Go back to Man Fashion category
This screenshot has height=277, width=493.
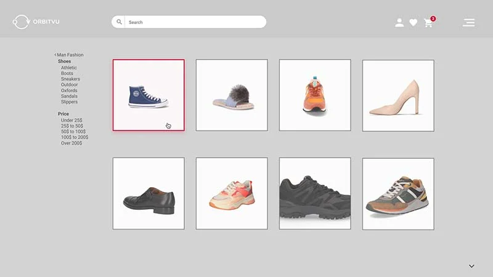pos(69,55)
